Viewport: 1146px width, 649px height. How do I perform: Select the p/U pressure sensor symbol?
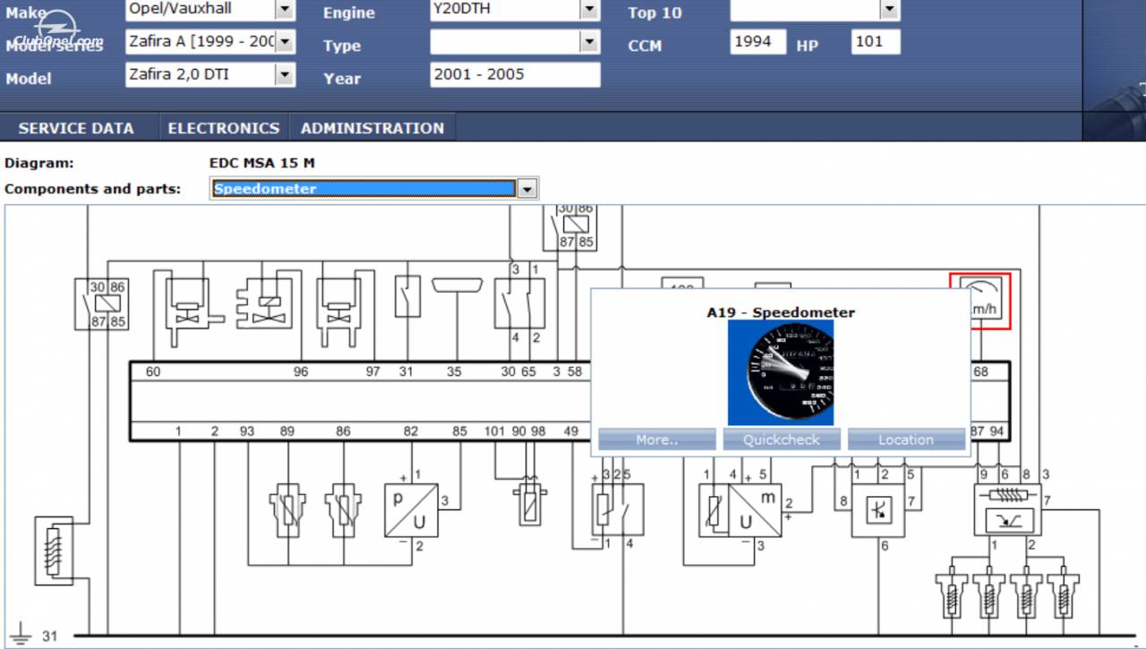tap(411, 510)
